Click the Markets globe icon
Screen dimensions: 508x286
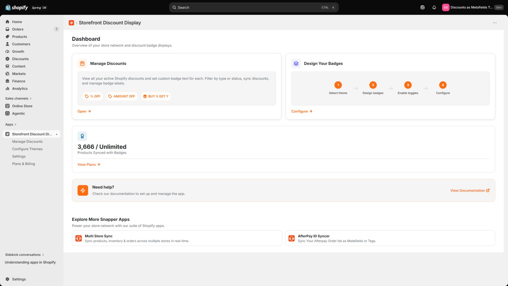(7, 74)
